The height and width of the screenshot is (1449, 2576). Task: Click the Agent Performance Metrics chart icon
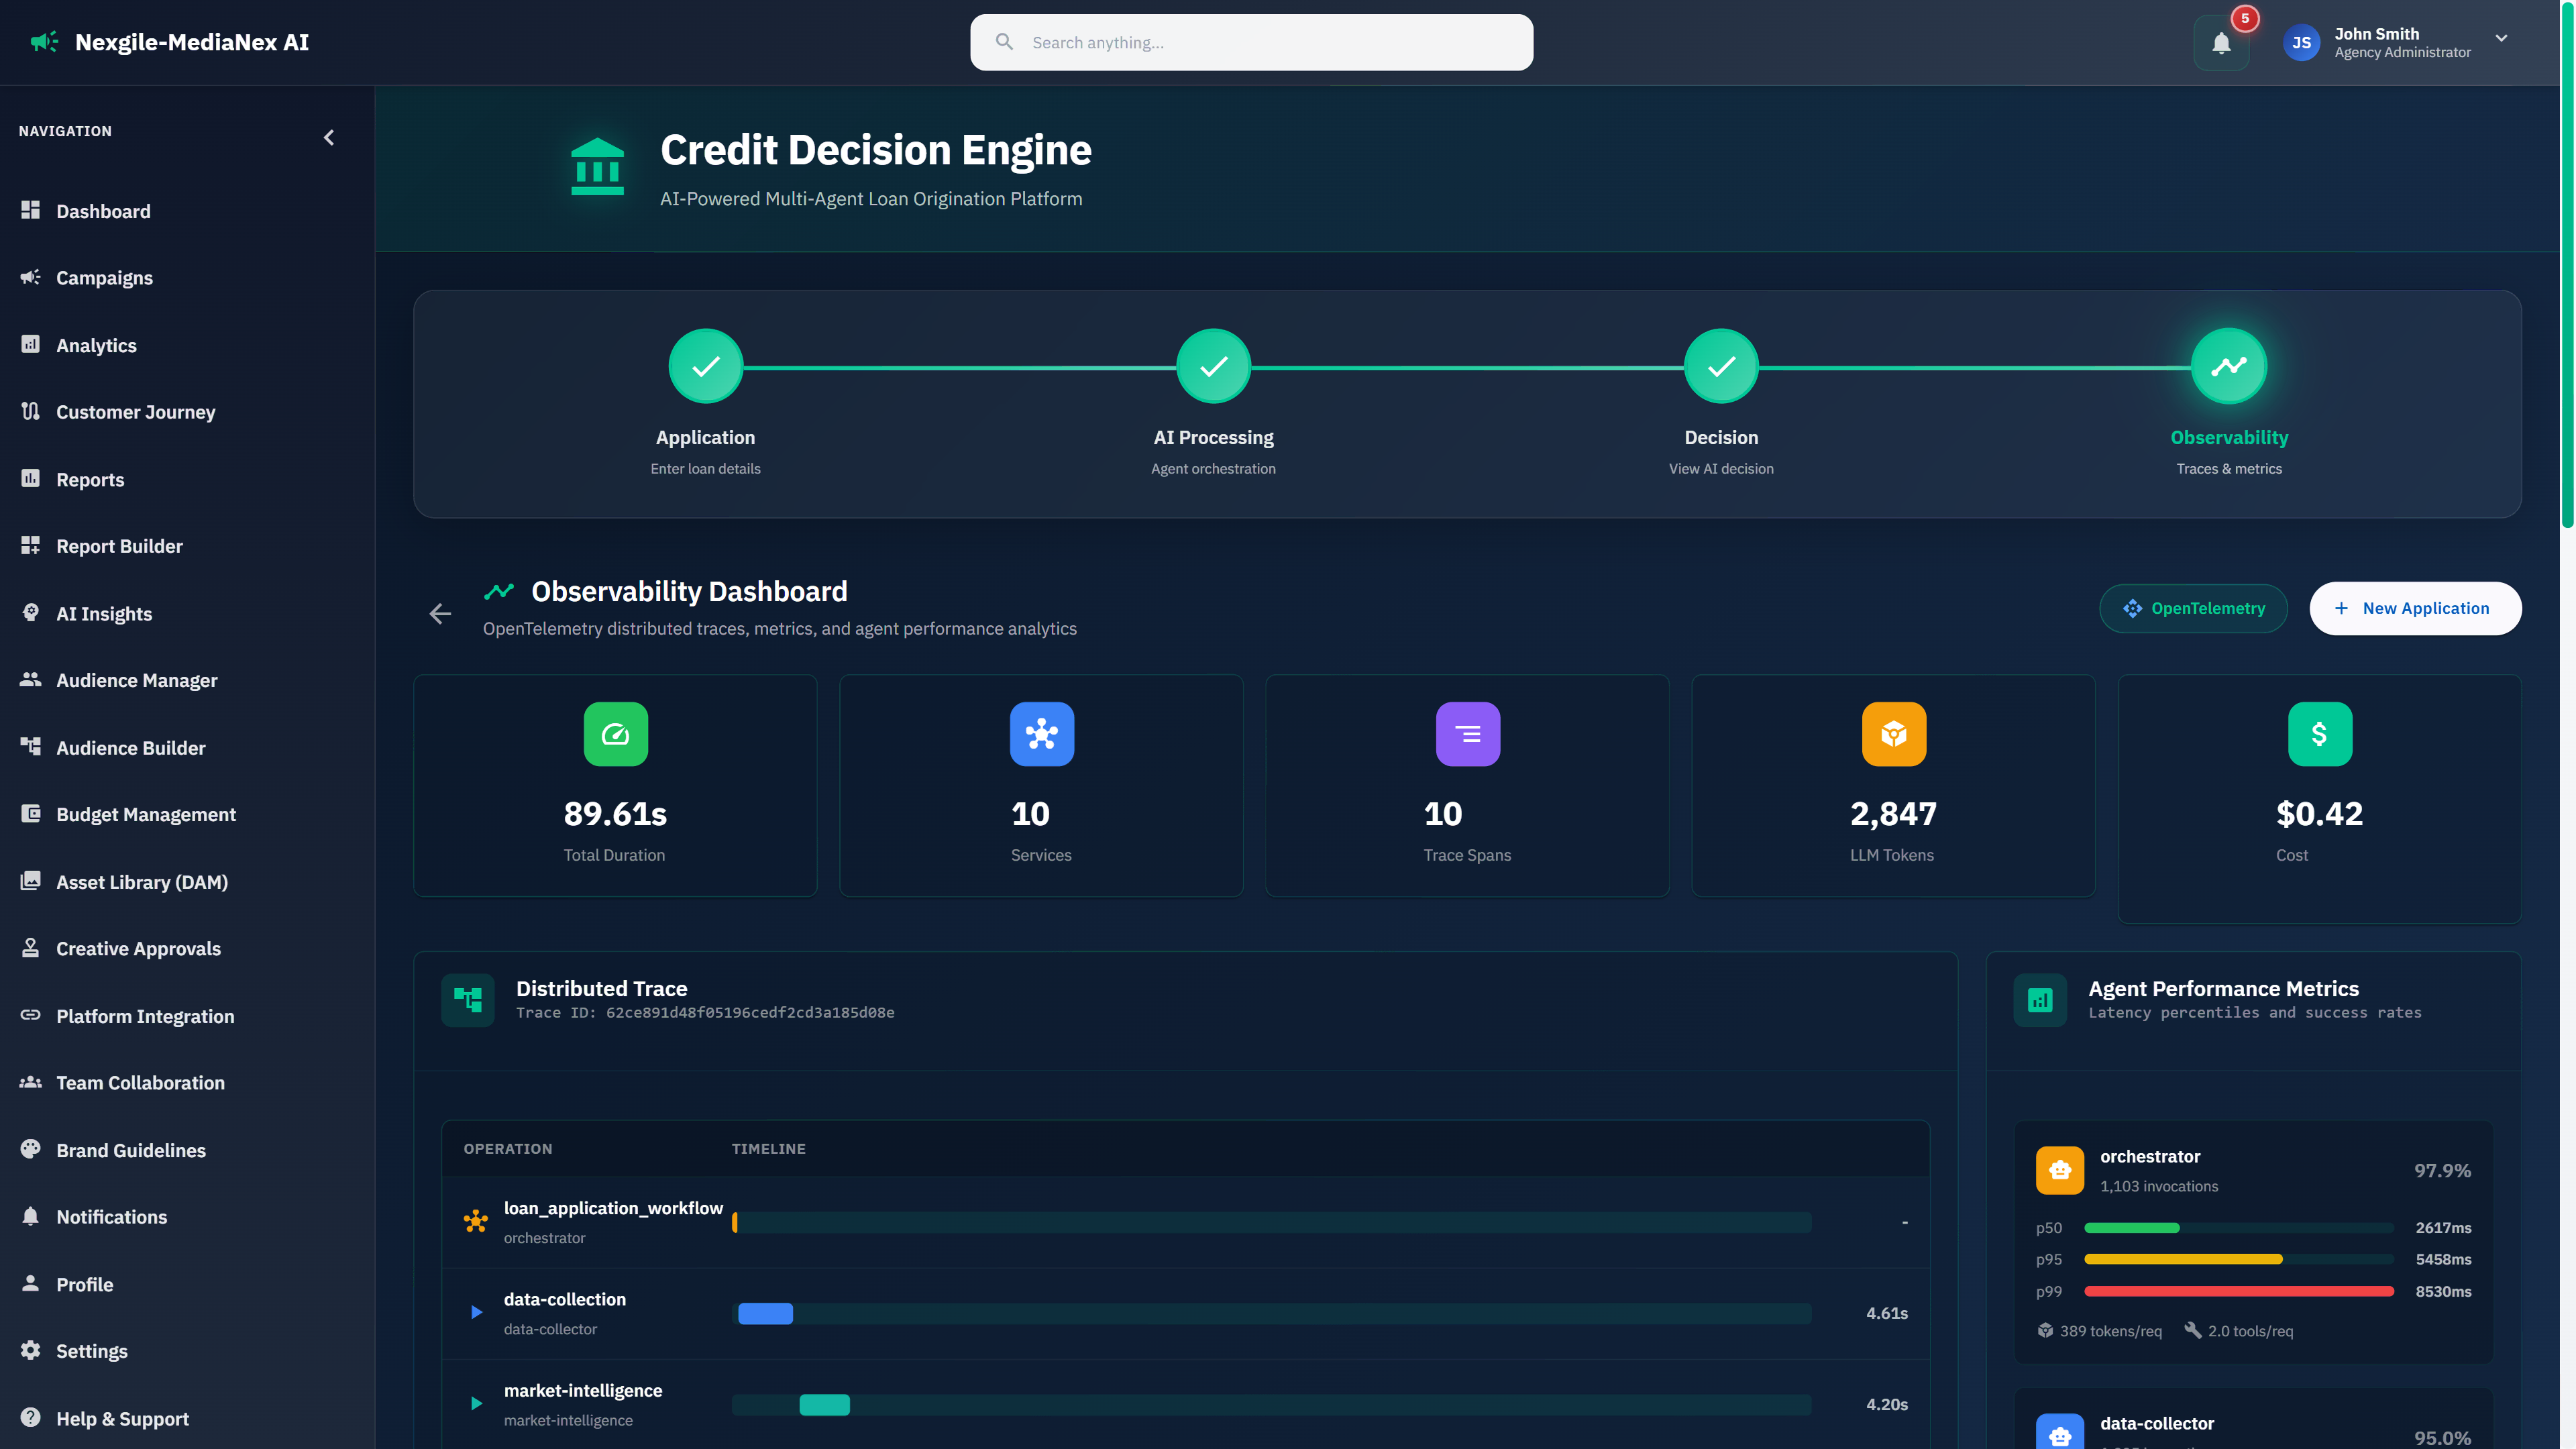tap(2040, 999)
